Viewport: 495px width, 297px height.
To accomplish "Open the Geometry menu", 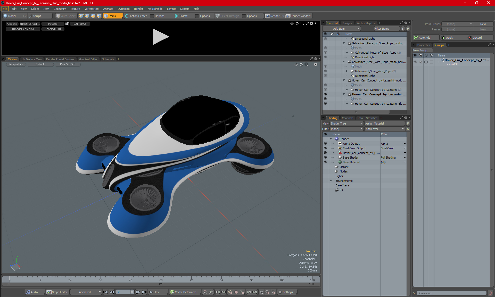I will (x=60, y=9).
